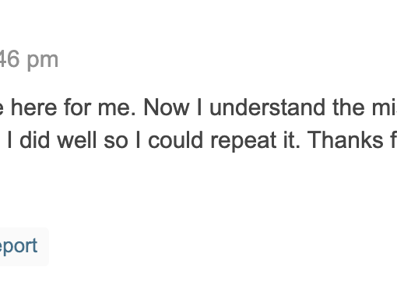This screenshot has width=397, height=285.
Task: Click the word "me." in the first line
Action: pos(117,107)
